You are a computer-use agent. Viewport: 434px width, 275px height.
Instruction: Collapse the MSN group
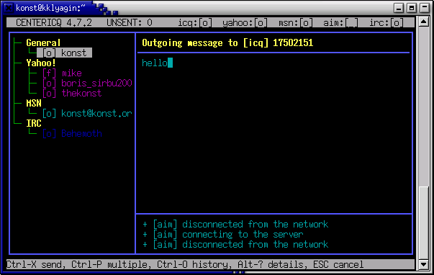tap(34, 103)
